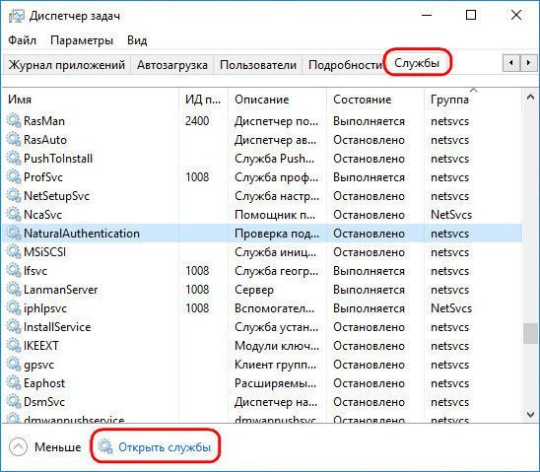Select the RasMan service name

[44, 121]
